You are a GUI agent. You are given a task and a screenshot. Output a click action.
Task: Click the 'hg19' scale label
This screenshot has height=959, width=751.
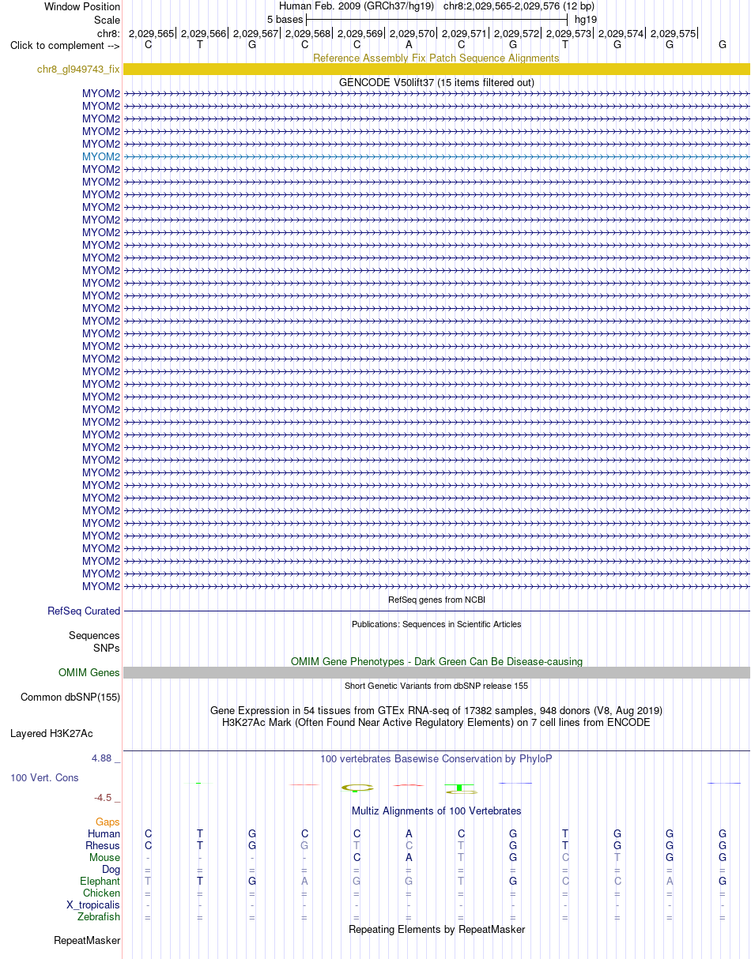coord(586,19)
